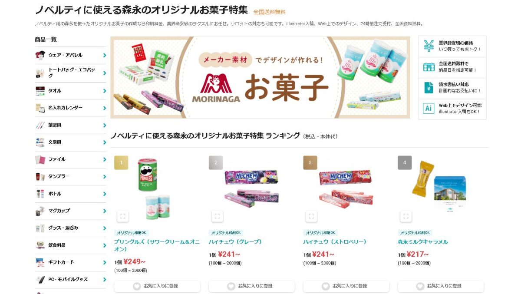Click the yen price icon in benefits panel
The width and height of the screenshot is (521, 294).
click(x=429, y=46)
